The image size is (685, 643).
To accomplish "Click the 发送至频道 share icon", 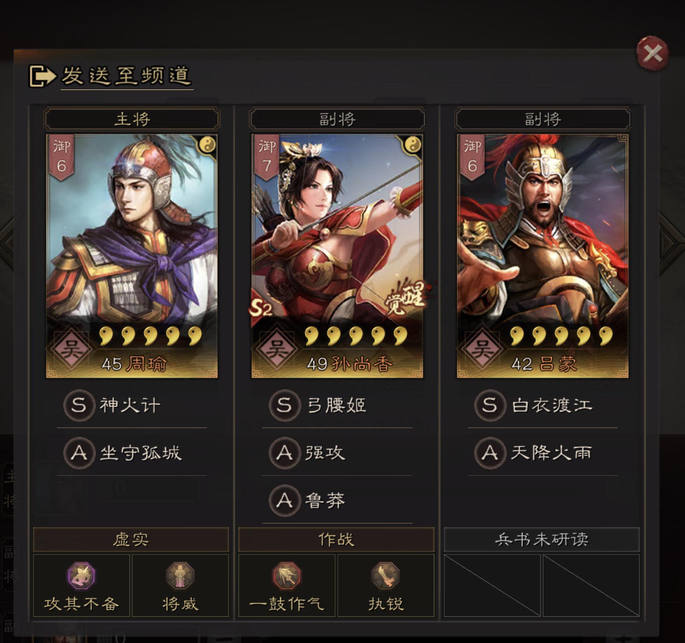I will click(42, 76).
